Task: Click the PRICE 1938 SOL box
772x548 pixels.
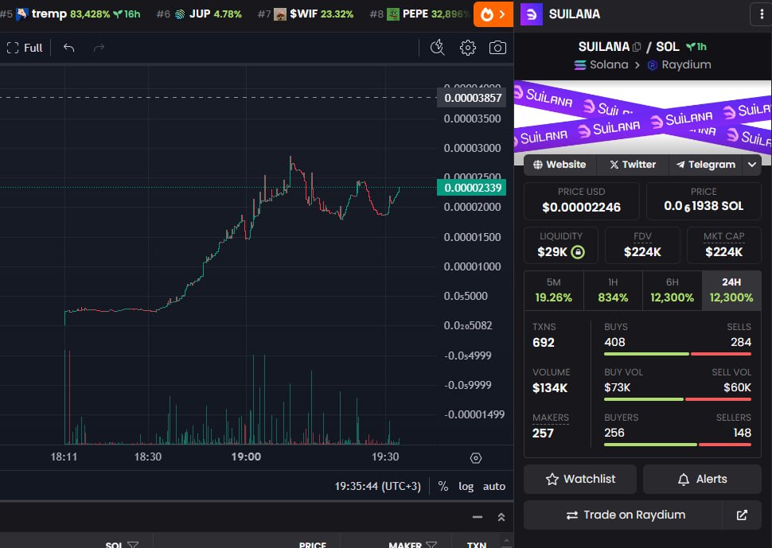Action: click(x=704, y=200)
